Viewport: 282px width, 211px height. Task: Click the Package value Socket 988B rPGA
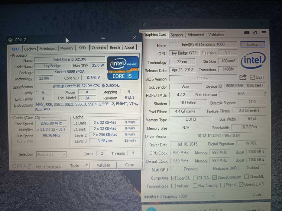tap(70, 72)
